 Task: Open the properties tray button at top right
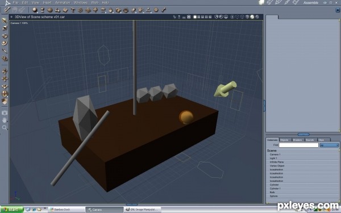coord(338,10)
